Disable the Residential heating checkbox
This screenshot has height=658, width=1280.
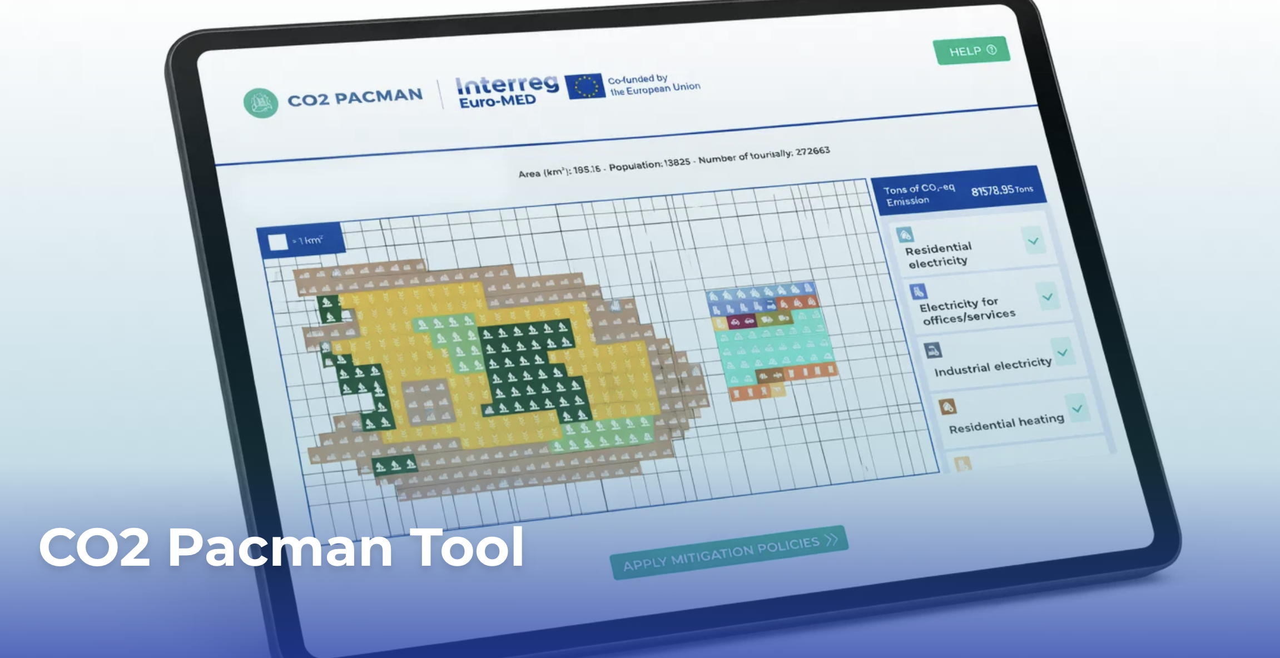click(x=1077, y=409)
